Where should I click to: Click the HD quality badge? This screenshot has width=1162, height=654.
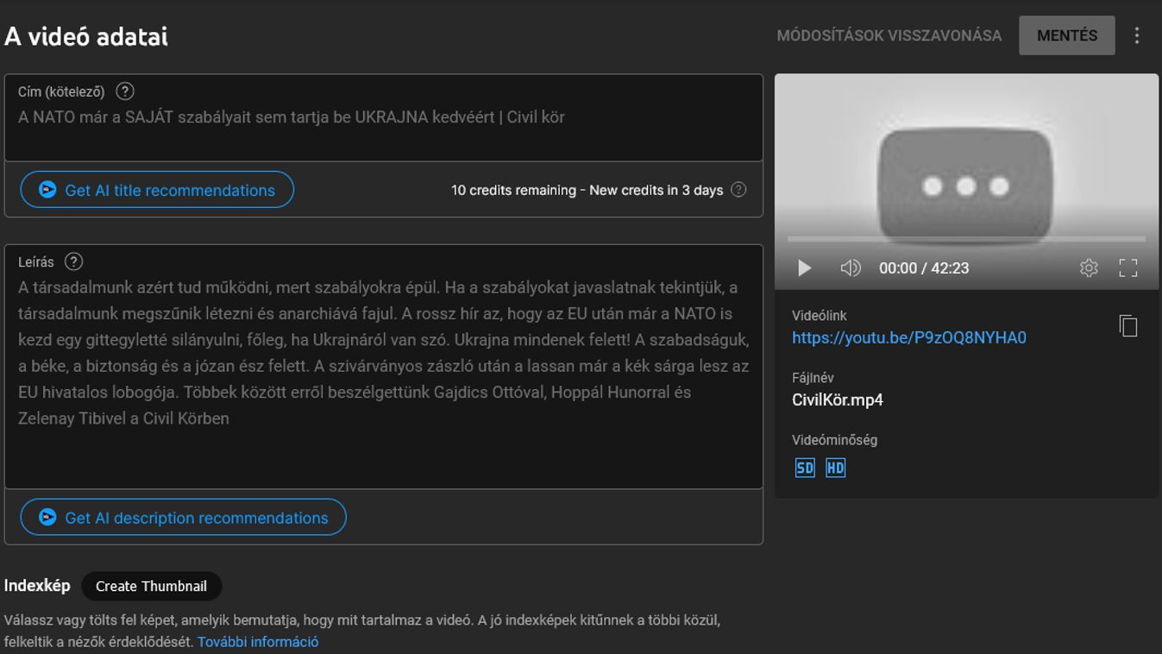click(835, 468)
